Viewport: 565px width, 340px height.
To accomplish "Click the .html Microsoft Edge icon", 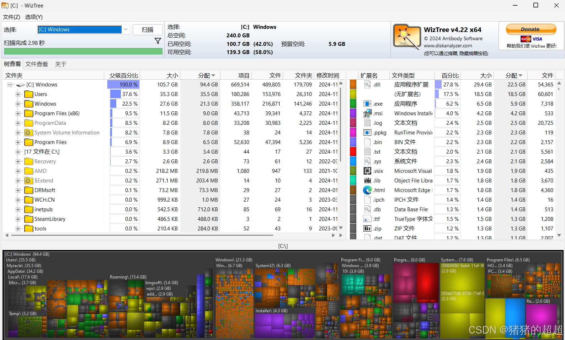I will coord(367,190).
